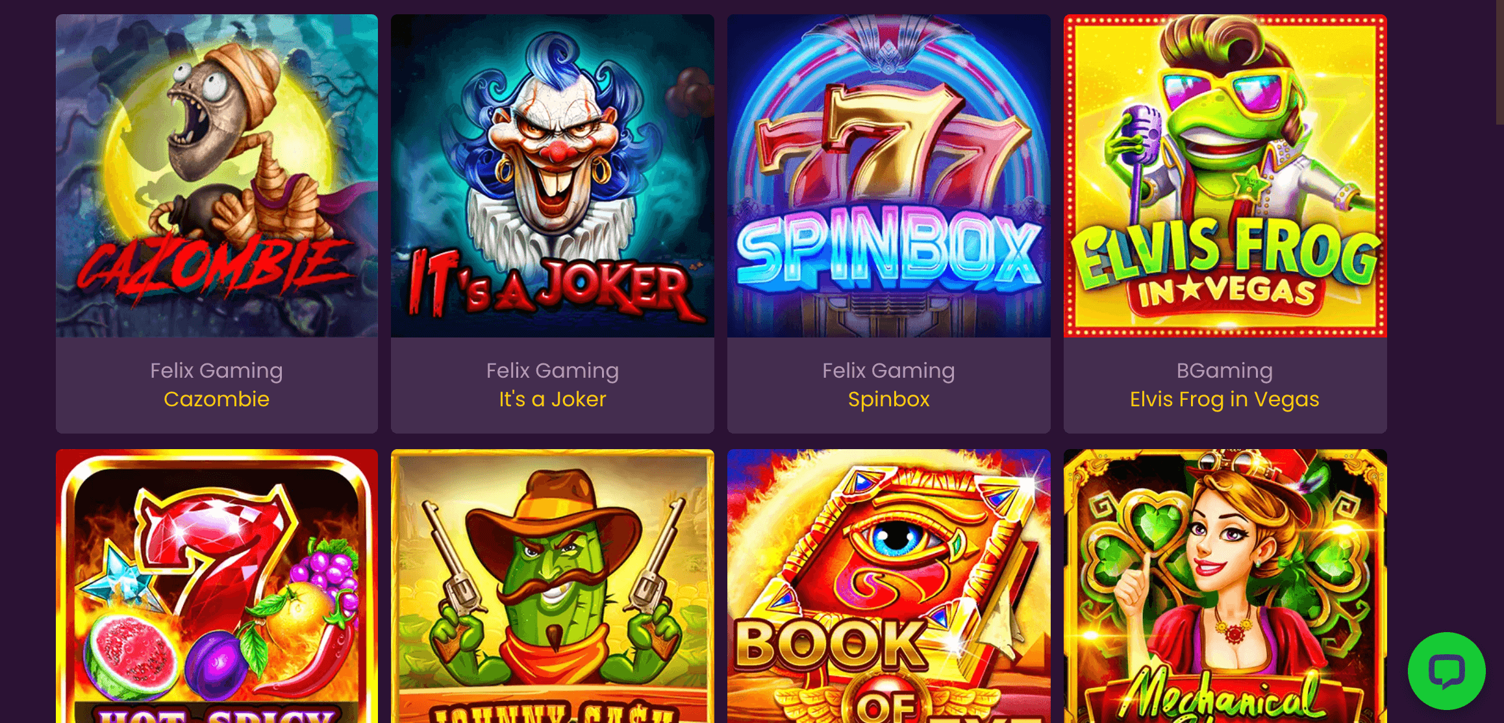Click the page scrollbar thumb at right edge
The width and height of the screenshot is (1504, 723).
[1499, 62]
